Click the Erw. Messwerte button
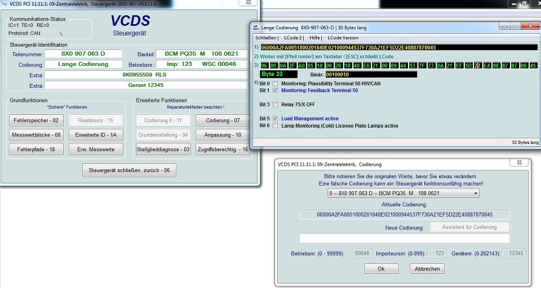The image size is (541, 288). [x=96, y=149]
